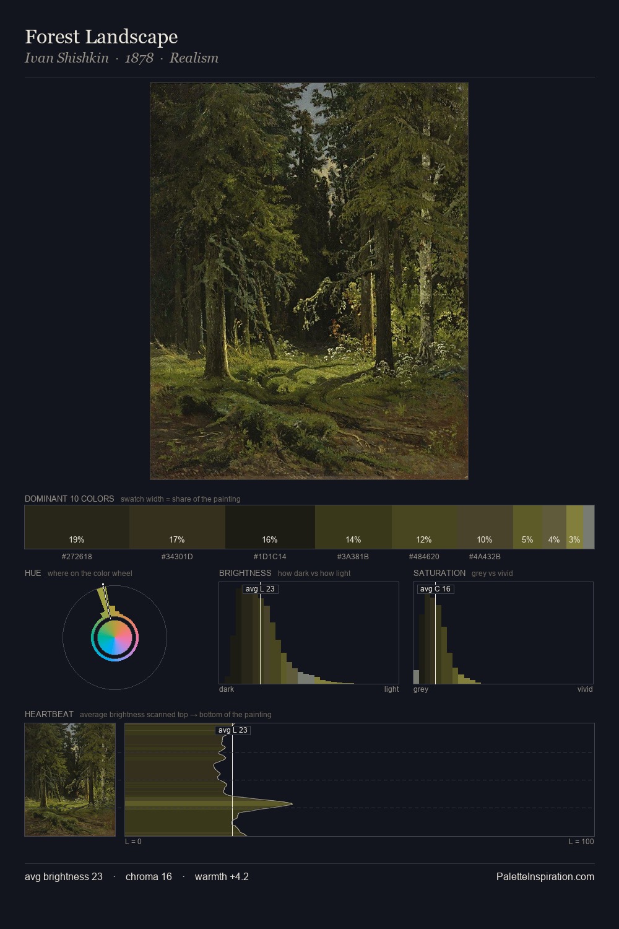This screenshot has height=929, width=619.
Task: Open the main Forest Landscape painting image
Action: point(309,281)
